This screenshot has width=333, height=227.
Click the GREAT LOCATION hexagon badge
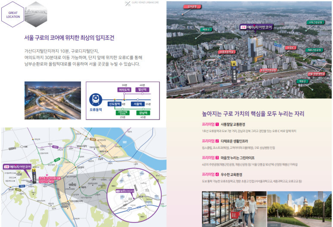coord(13,15)
